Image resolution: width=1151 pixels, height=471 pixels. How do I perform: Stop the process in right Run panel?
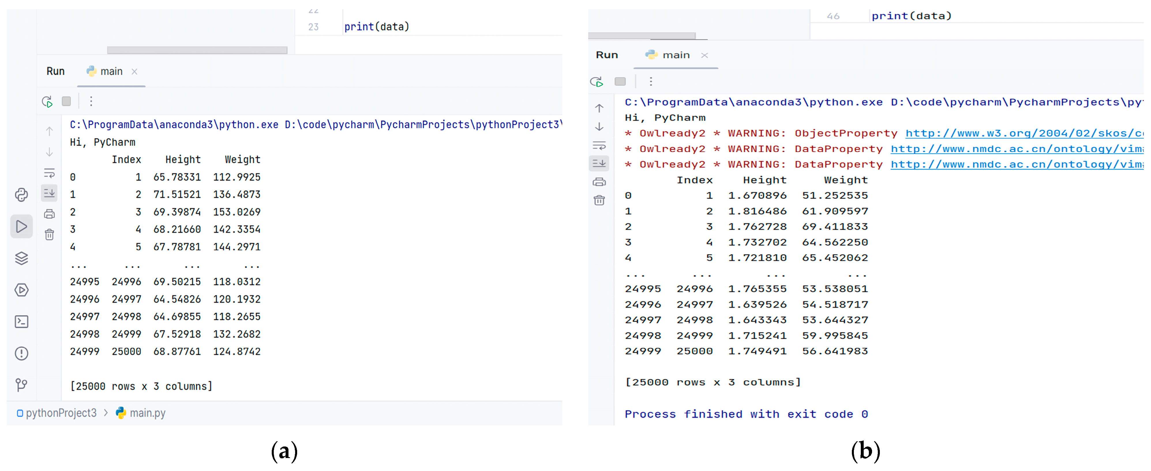click(x=621, y=81)
